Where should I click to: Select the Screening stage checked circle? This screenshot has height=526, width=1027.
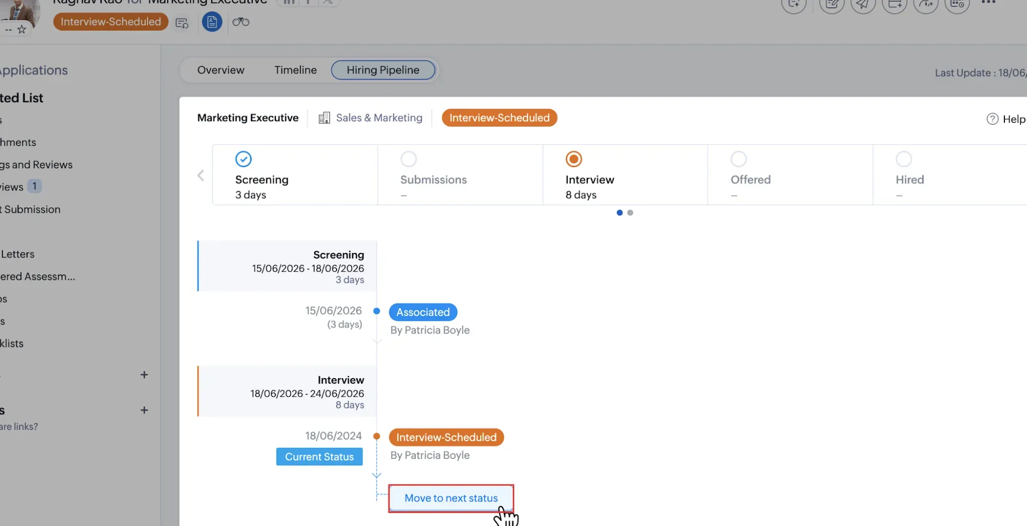click(x=244, y=159)
